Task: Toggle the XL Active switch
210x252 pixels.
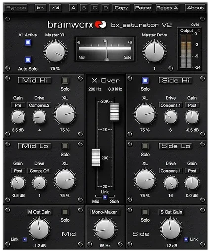Action: (28, 42)
